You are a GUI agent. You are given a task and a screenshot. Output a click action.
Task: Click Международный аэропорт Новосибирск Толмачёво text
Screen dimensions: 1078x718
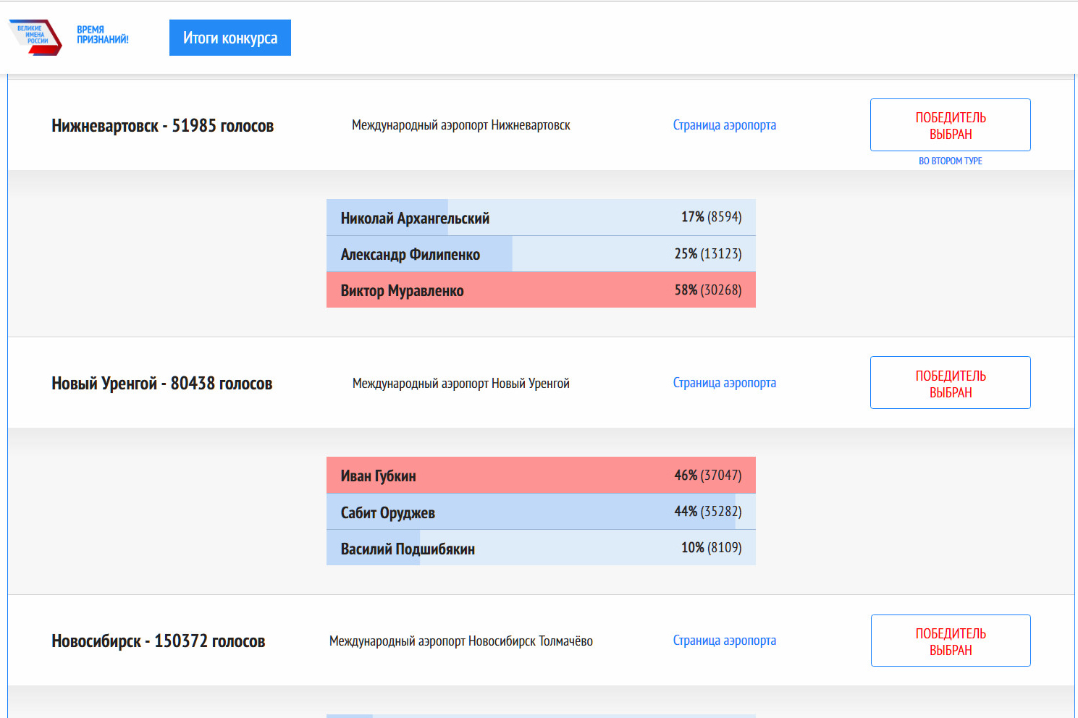pos(460,641)
